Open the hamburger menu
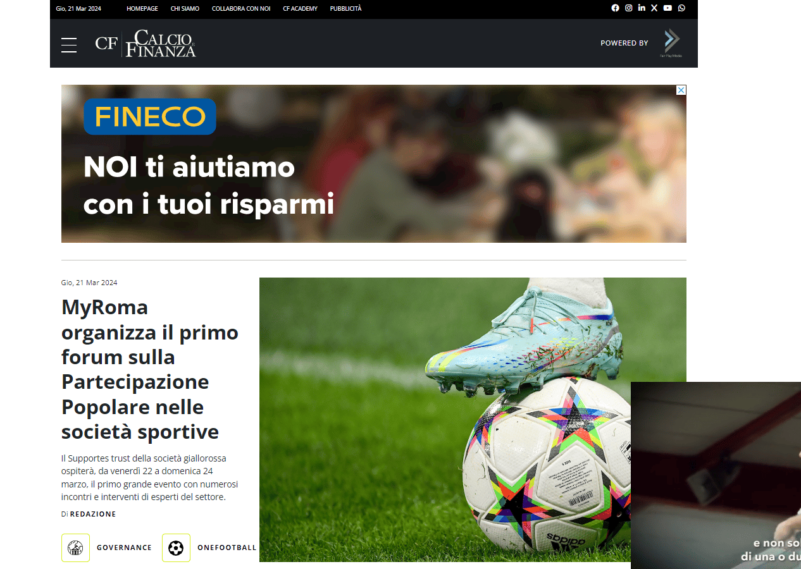The image size is (801, 569). [x=69, y=45]
